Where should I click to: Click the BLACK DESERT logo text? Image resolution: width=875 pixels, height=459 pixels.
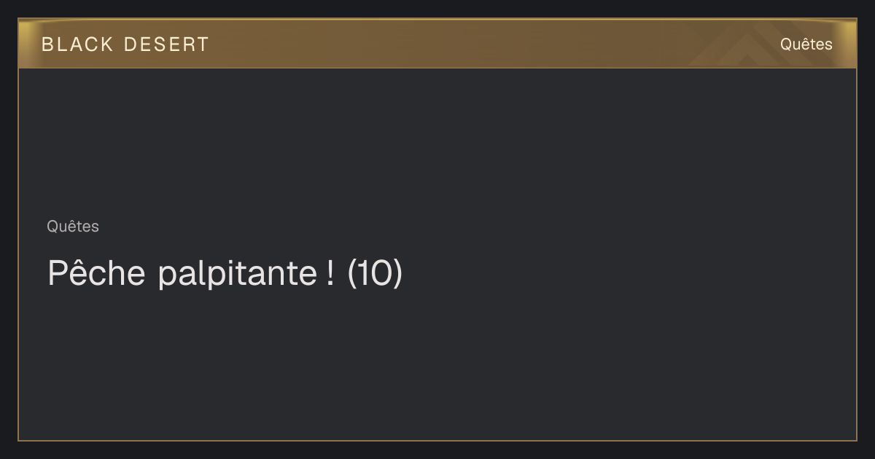[125, 44]
